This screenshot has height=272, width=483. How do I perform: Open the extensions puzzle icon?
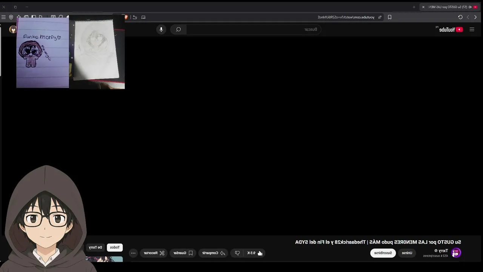60,17
